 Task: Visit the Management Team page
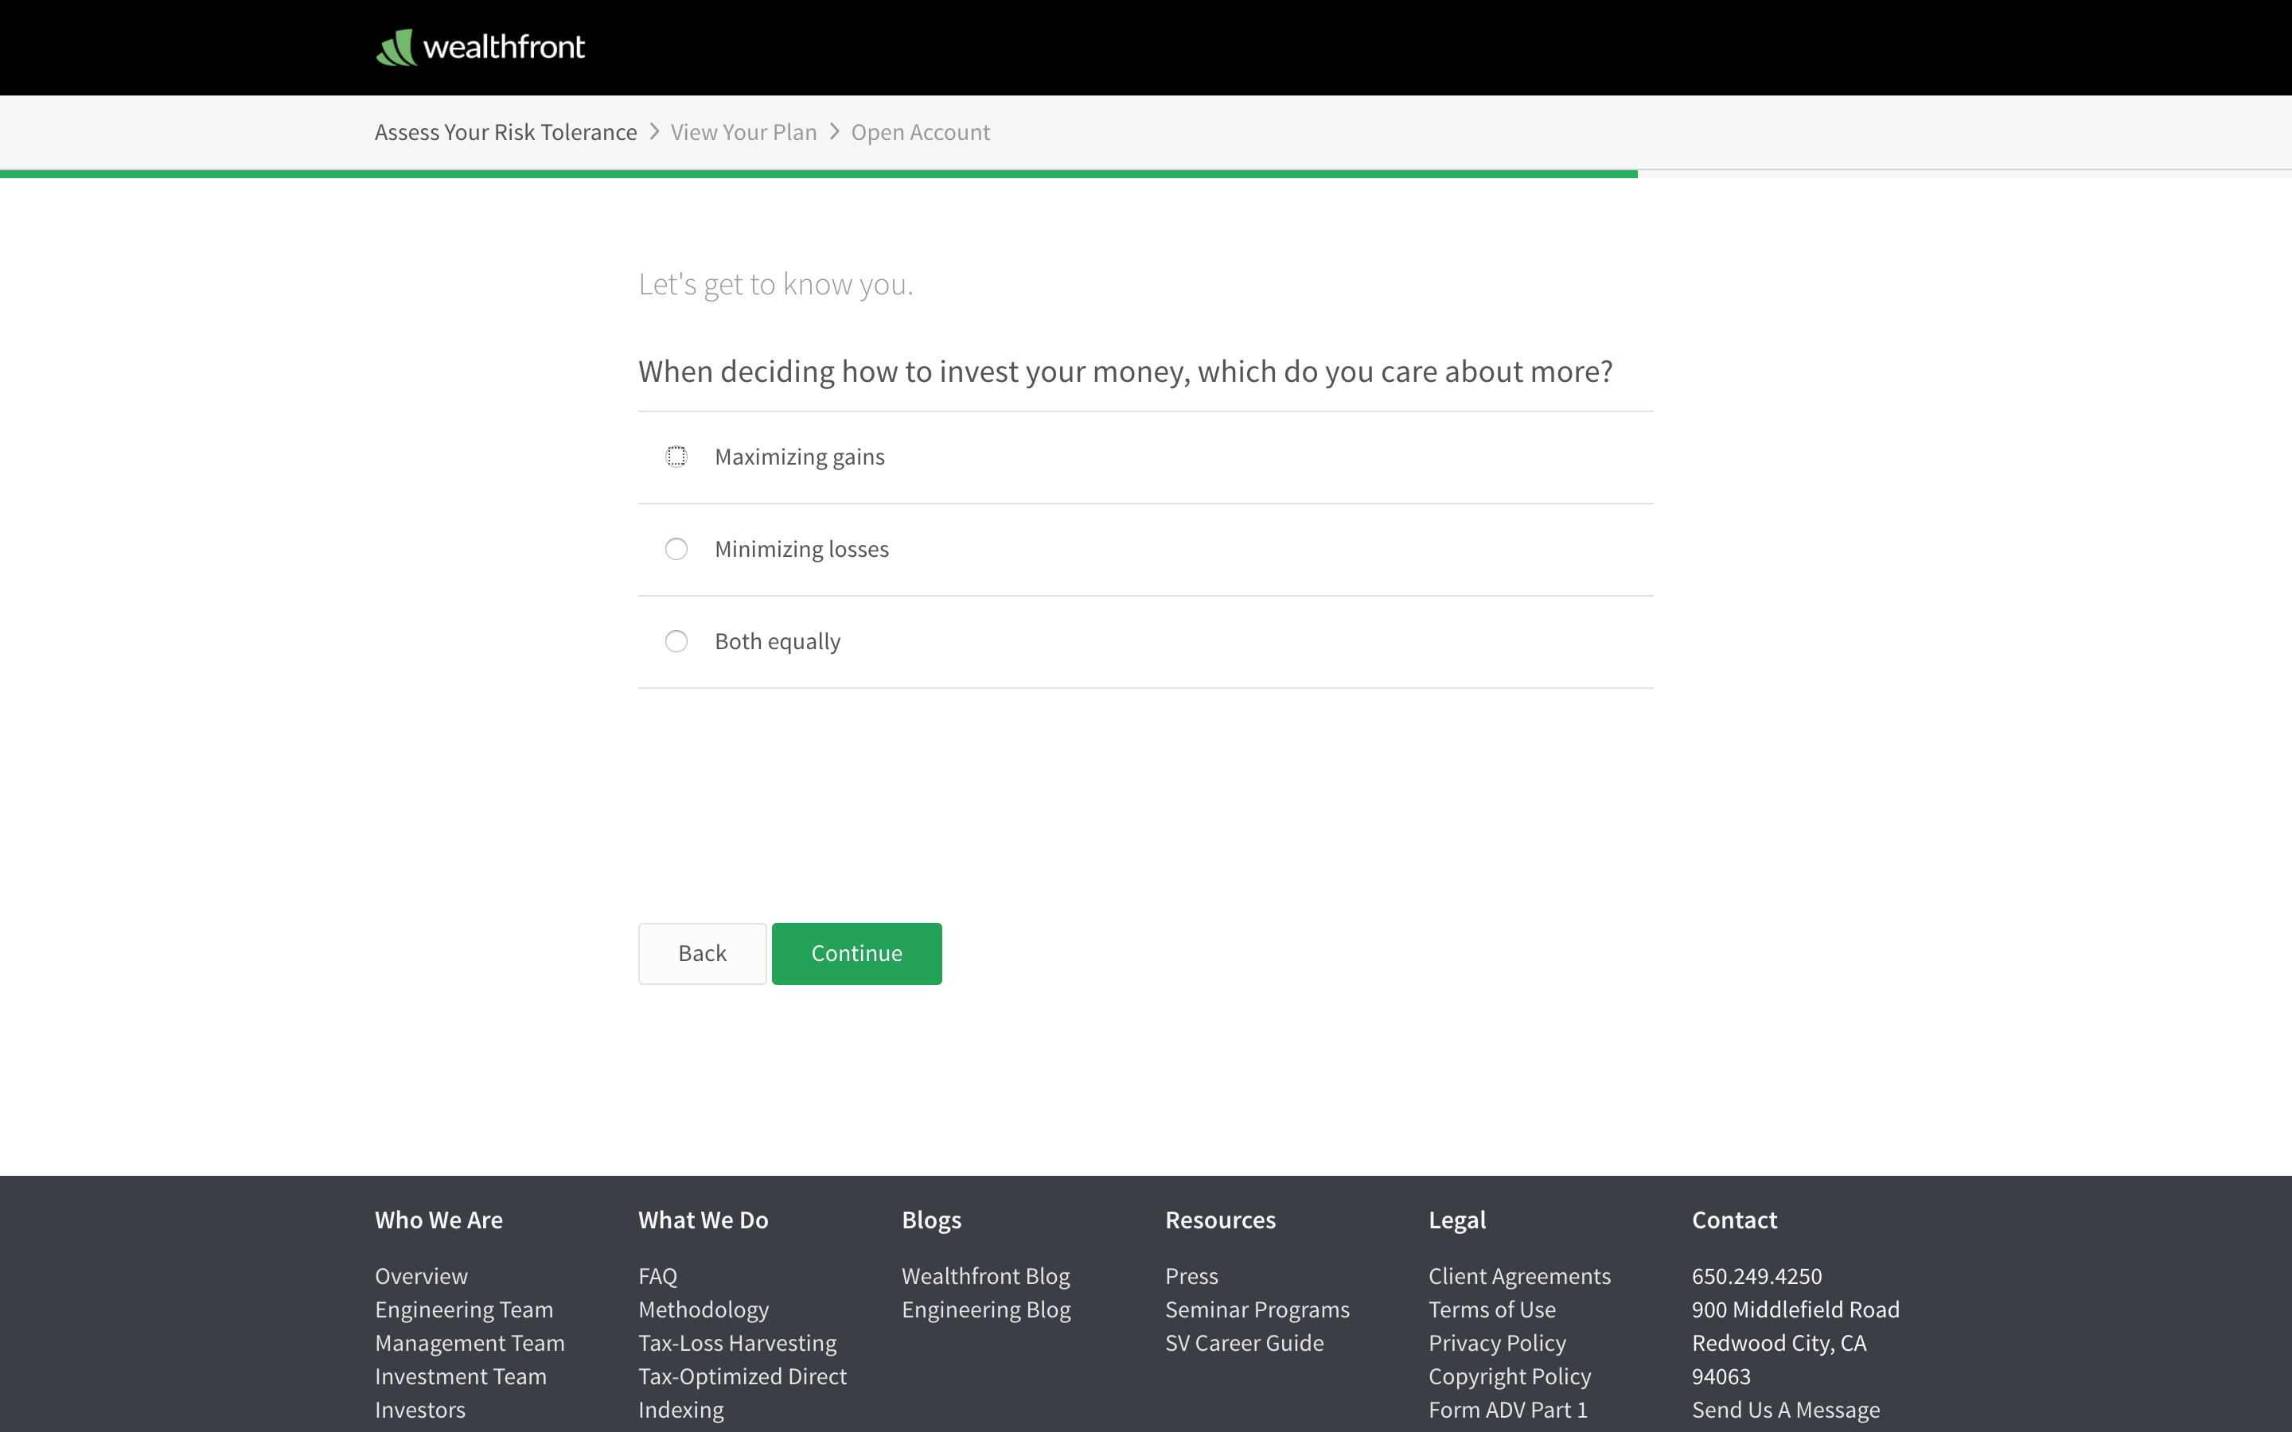[x=470, y=1343]
